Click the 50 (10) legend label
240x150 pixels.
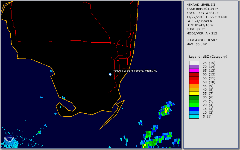click(x=209, y=82)
